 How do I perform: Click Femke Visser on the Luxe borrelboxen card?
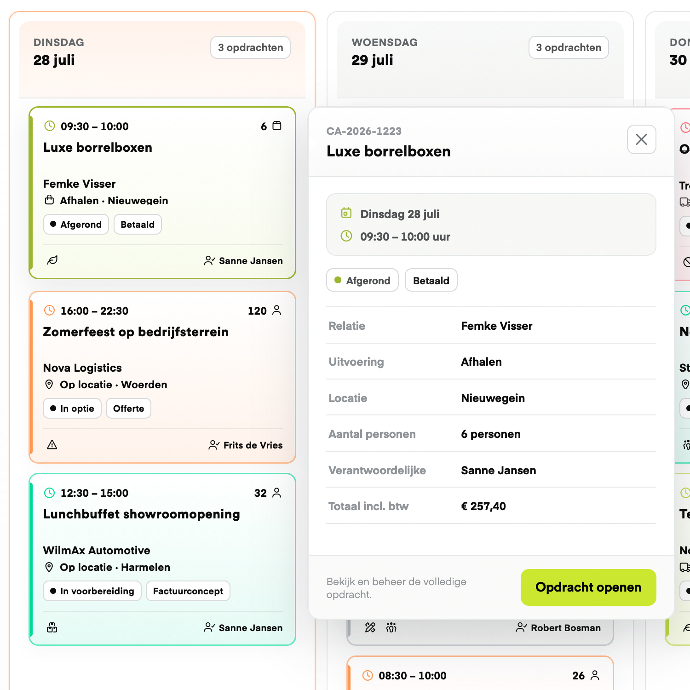coord(80,184)
